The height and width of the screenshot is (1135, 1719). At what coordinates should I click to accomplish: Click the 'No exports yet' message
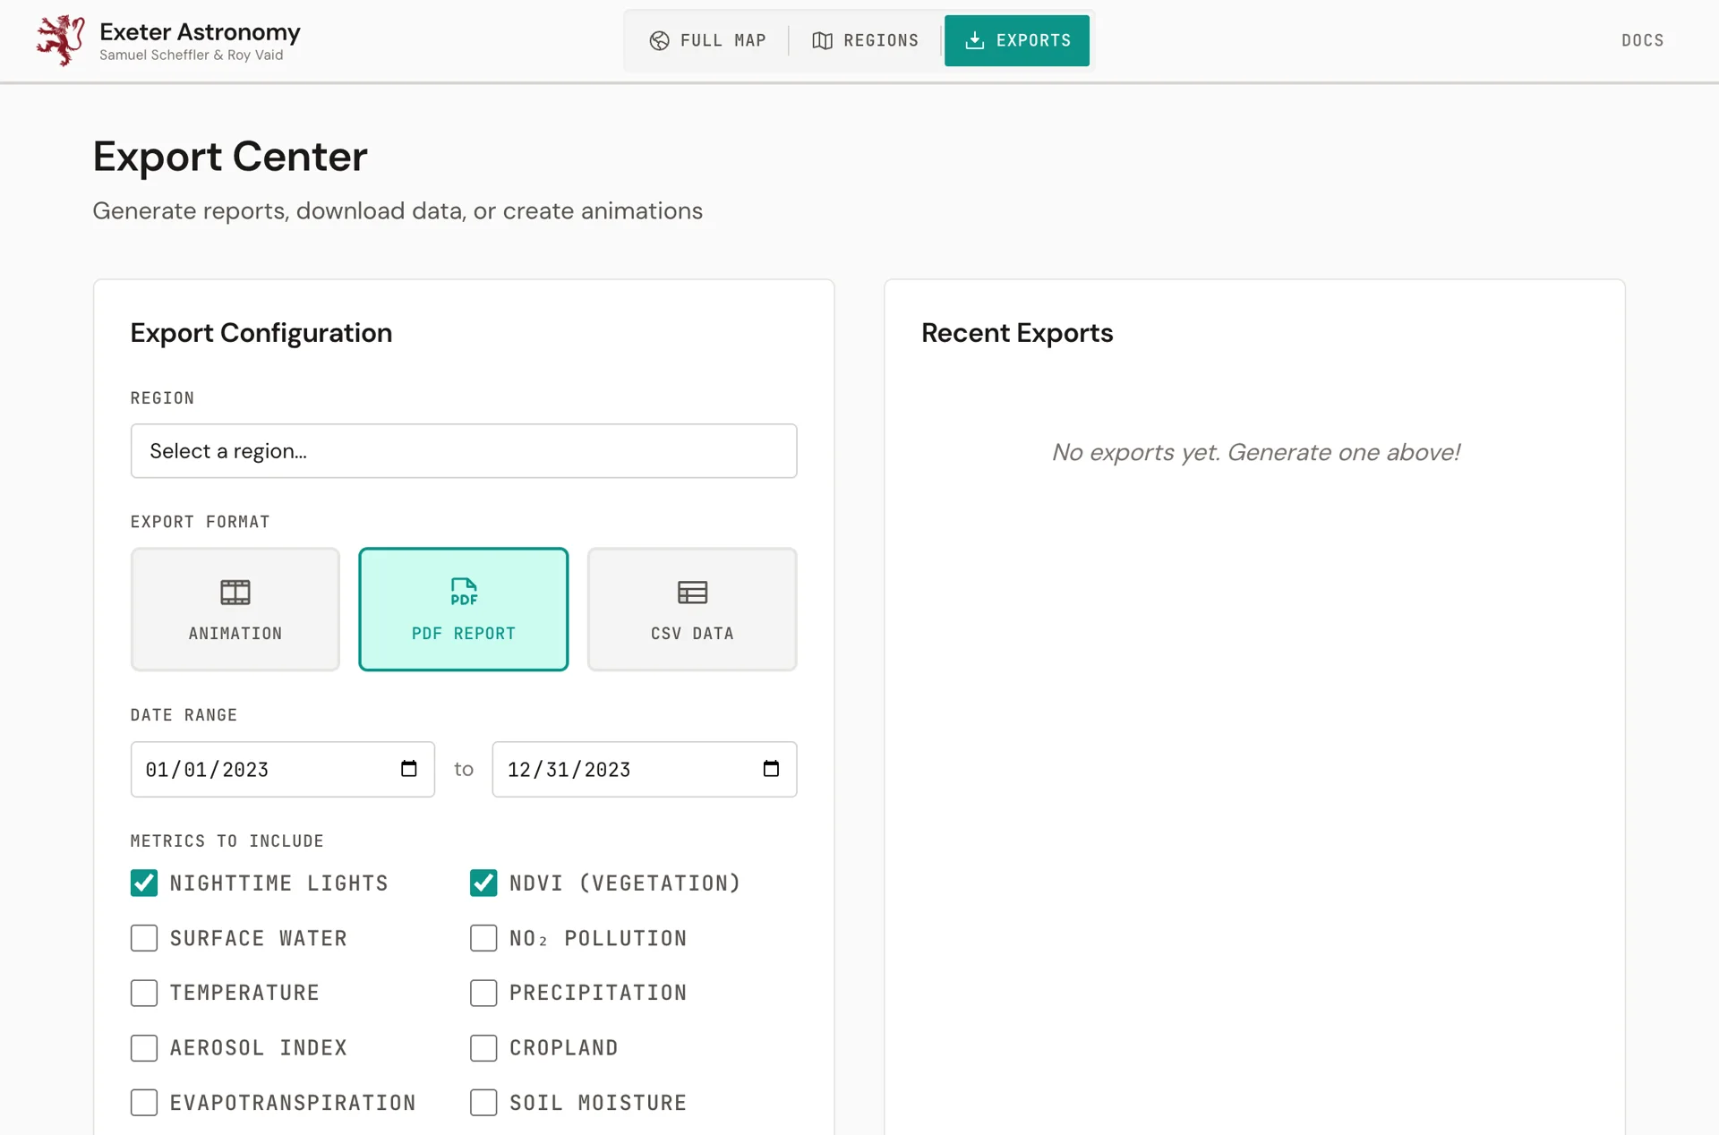click(x=1255, y=452)
